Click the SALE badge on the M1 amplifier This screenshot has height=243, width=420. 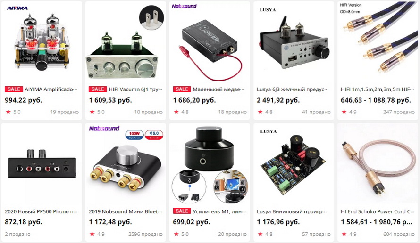click(182, 211)
